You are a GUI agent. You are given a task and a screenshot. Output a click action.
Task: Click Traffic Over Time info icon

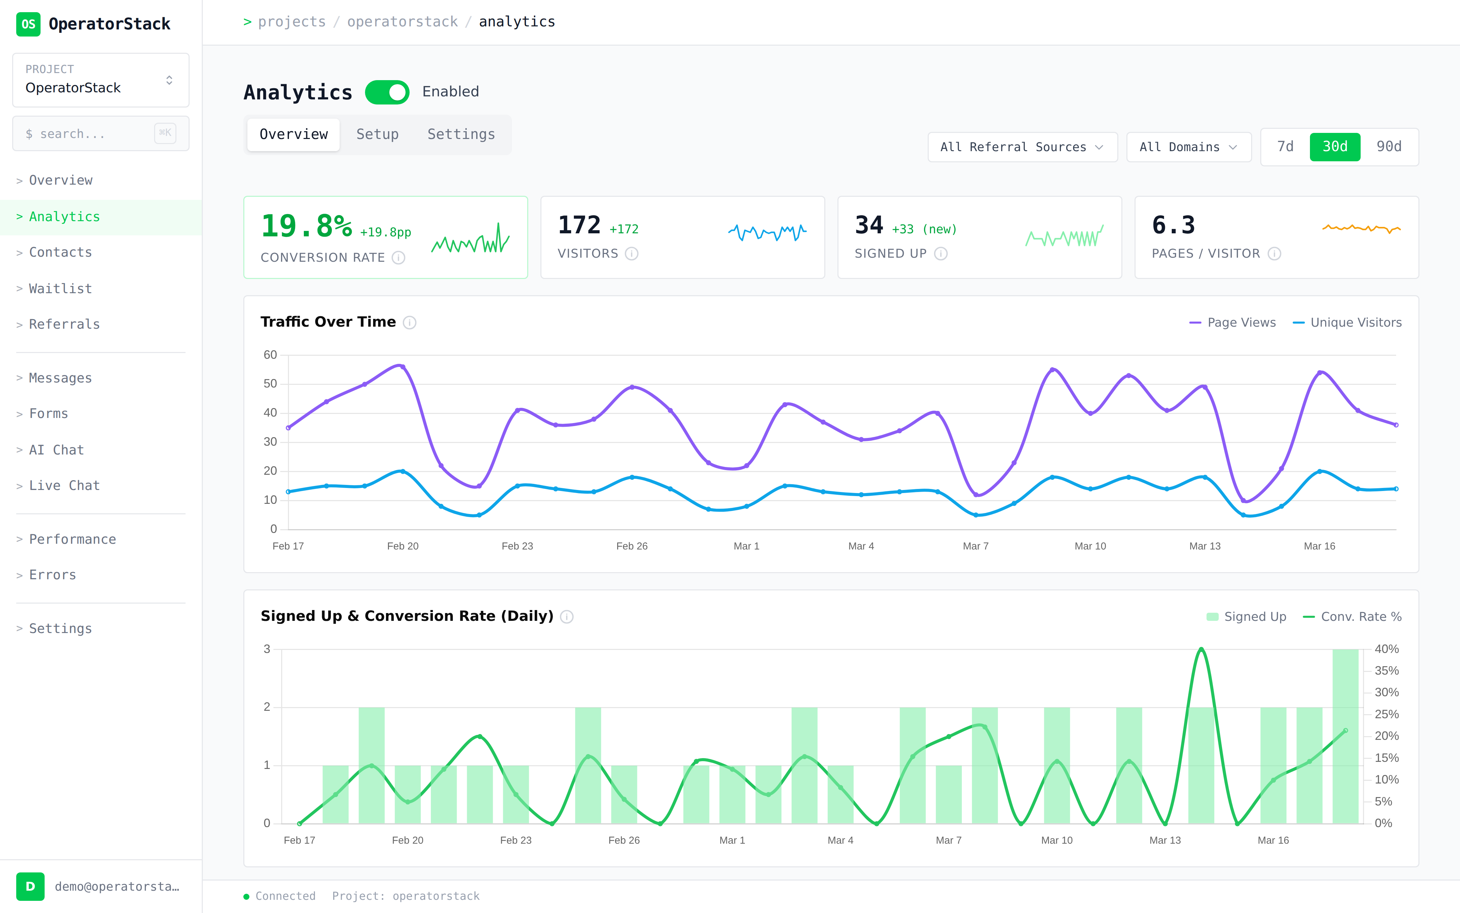coord(410,323)
